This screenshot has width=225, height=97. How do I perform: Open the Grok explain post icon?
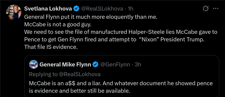point(205,9)
